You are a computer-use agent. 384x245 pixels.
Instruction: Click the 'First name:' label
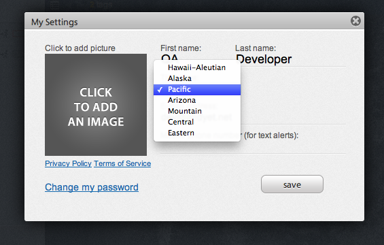[181, 48]
